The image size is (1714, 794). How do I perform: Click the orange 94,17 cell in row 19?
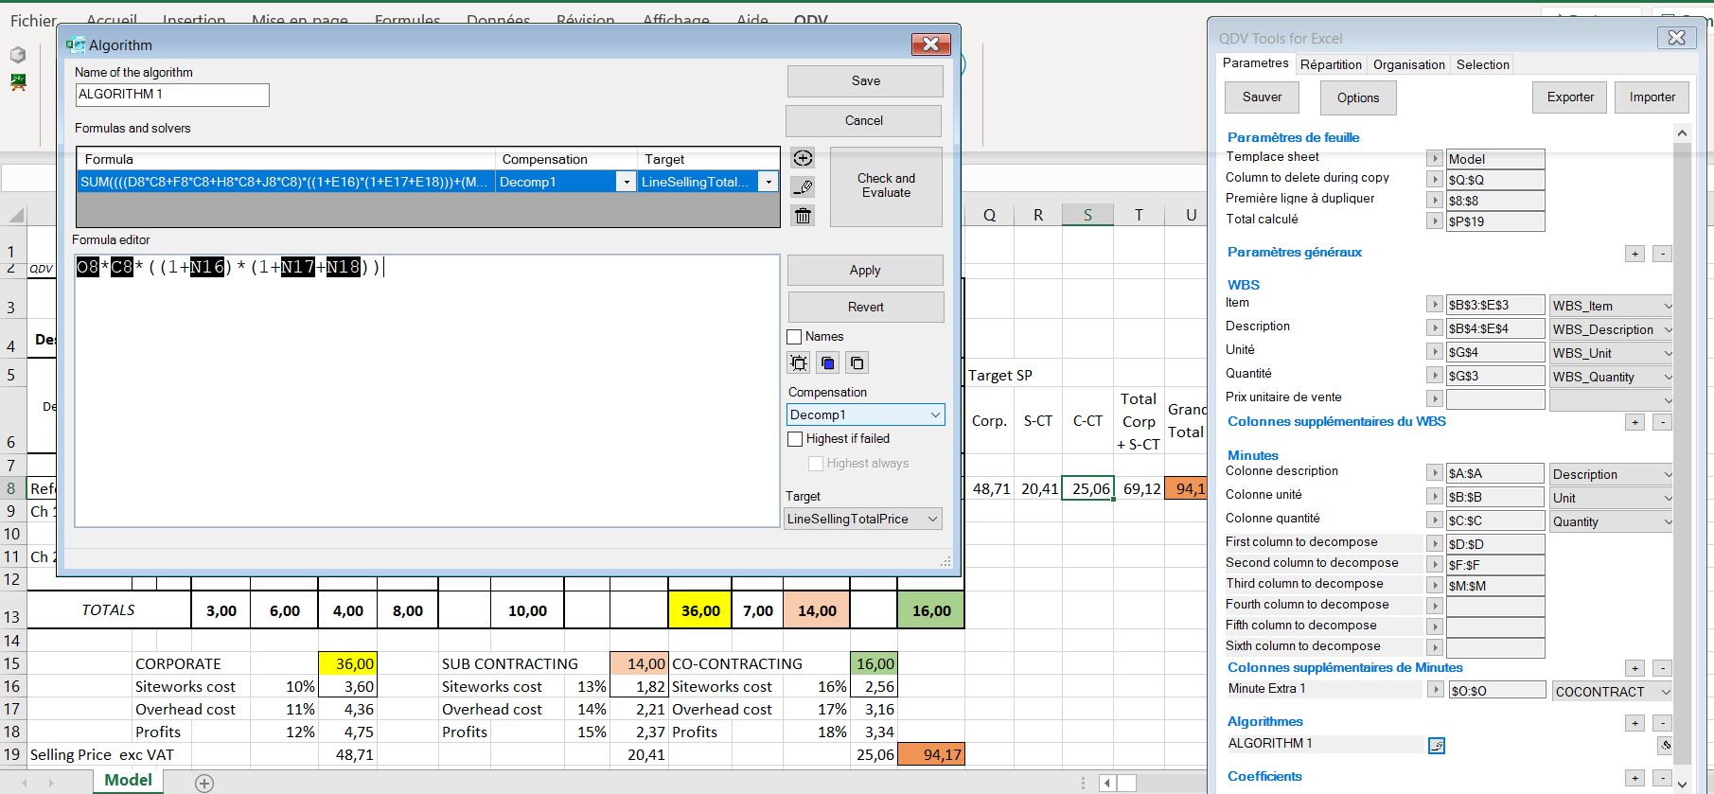pyautogui.click(x=930, y=754)
